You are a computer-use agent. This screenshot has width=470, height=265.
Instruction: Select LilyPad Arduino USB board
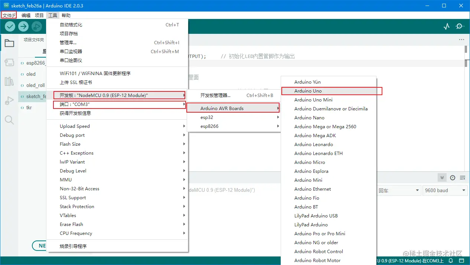click(x=329, y=216)
